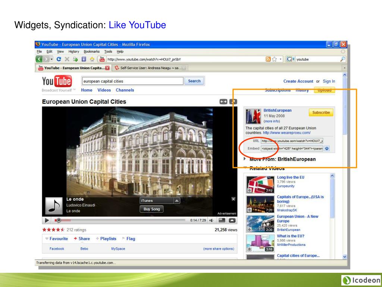The image size is (382, 287).
Task: Share on Facebook
Action: (57, 249)
